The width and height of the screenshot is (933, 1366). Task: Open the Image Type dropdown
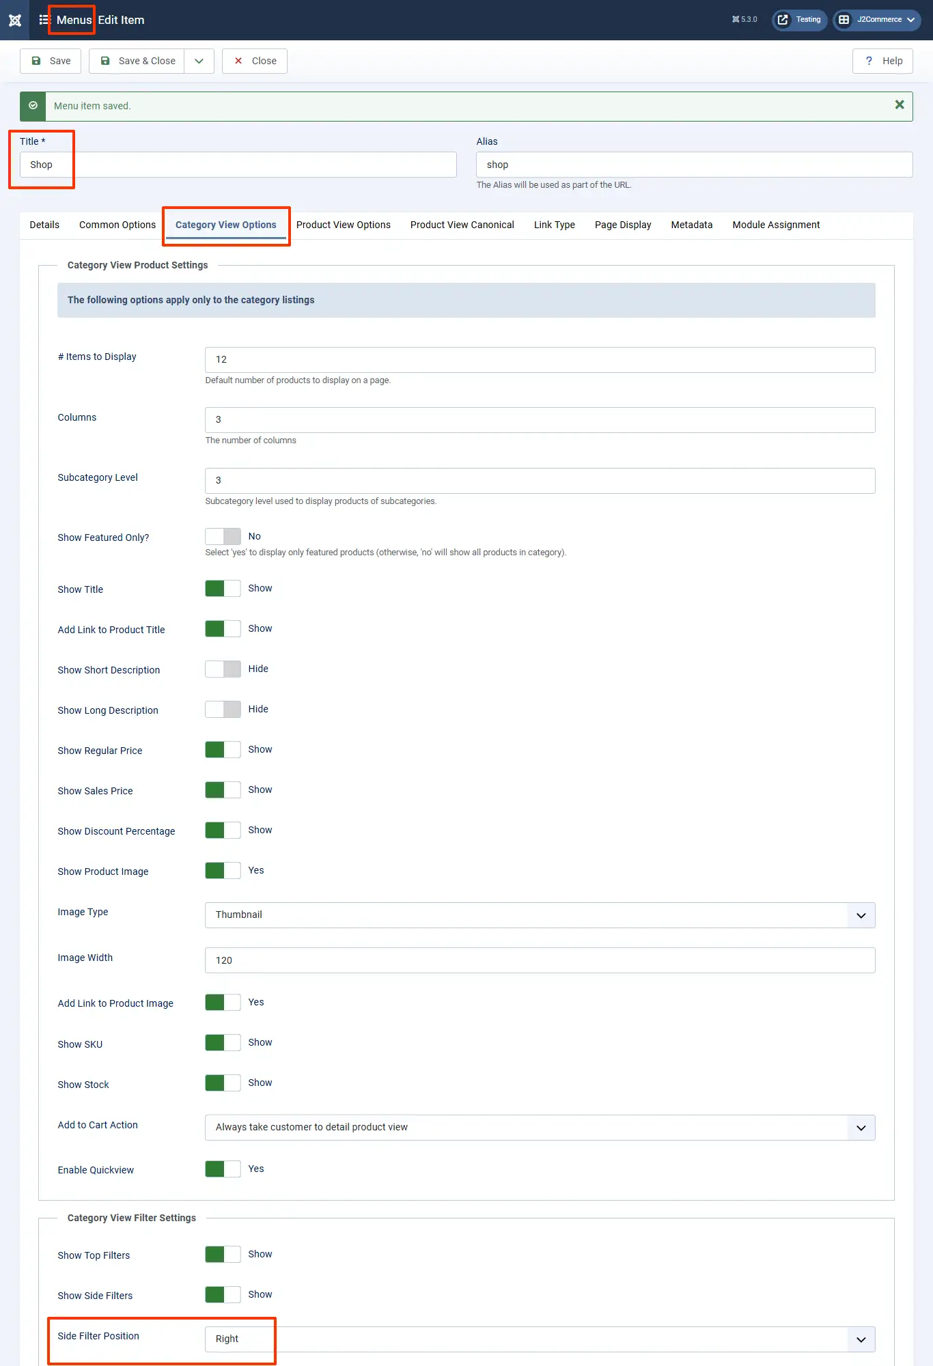pos(540,915)
